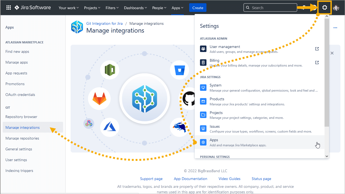Image resolution: width=345 pixels, height=194 pixels.
Task: Click the User management people icon
Action: [203, 49]
